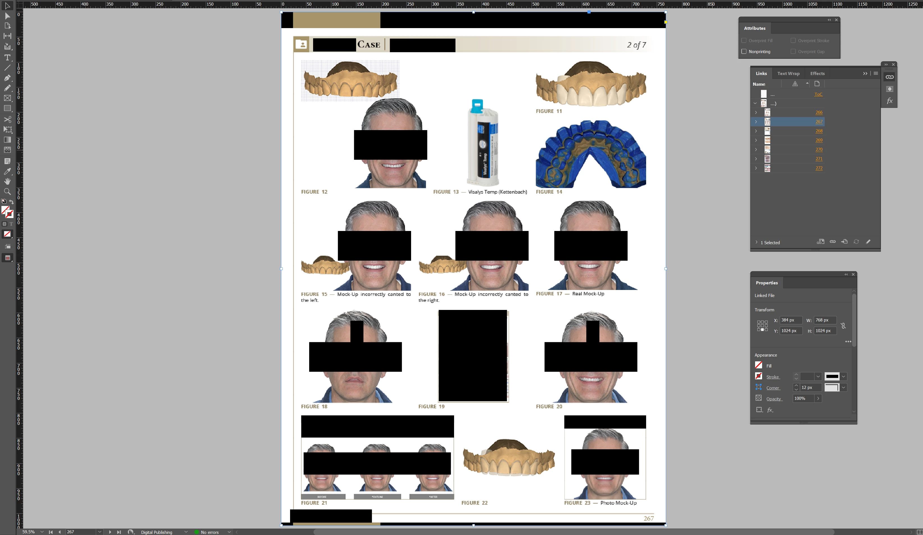Open the zoom level dropdown

pos(42,532)
